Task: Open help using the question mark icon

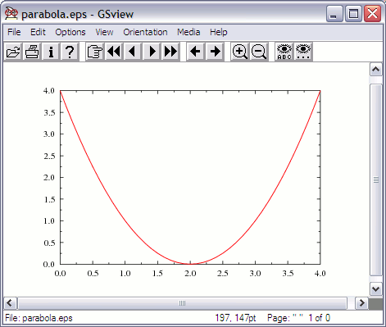Action: coord(70,52)
